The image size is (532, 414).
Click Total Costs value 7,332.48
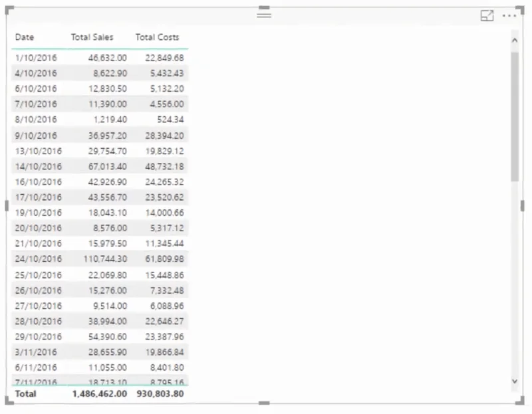click(167, 290)
